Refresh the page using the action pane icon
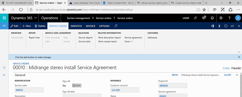Viewport: 242px width, 97px height. 226,26
